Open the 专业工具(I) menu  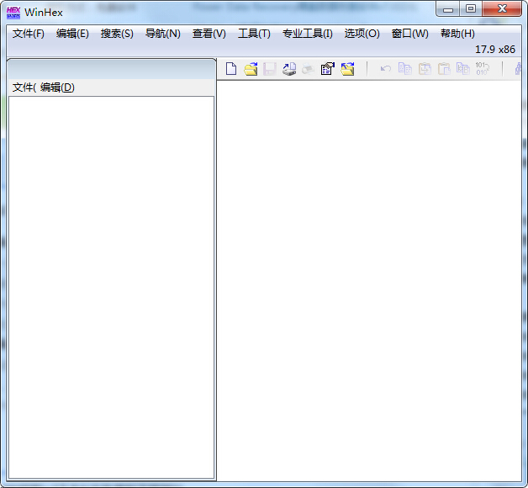(x=307, y=34)
